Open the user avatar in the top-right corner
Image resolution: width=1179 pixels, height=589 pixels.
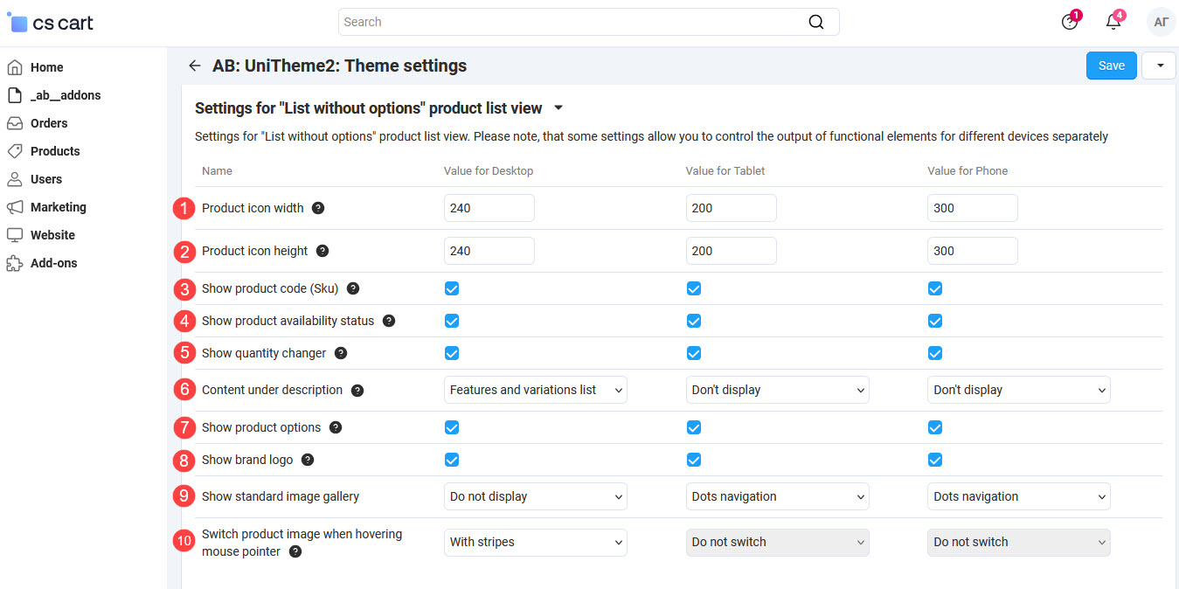[1161, 22]
